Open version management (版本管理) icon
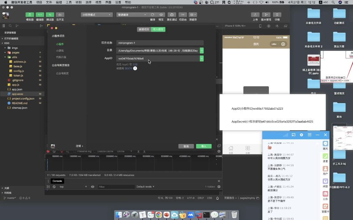 pos(266,14)
